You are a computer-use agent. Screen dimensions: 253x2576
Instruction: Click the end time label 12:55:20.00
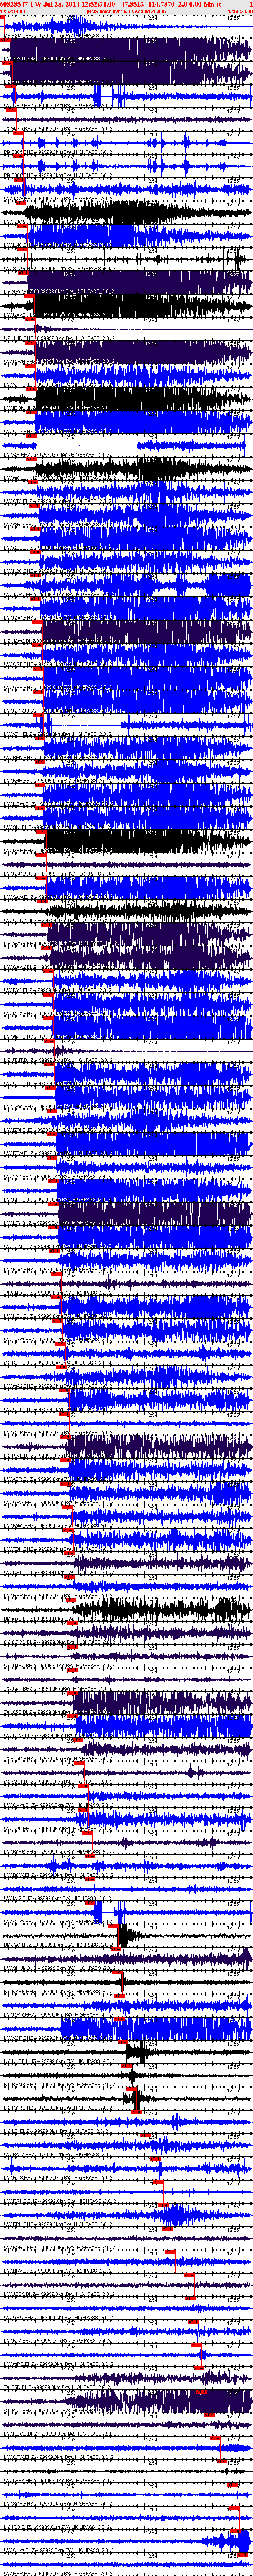(240, 12)
